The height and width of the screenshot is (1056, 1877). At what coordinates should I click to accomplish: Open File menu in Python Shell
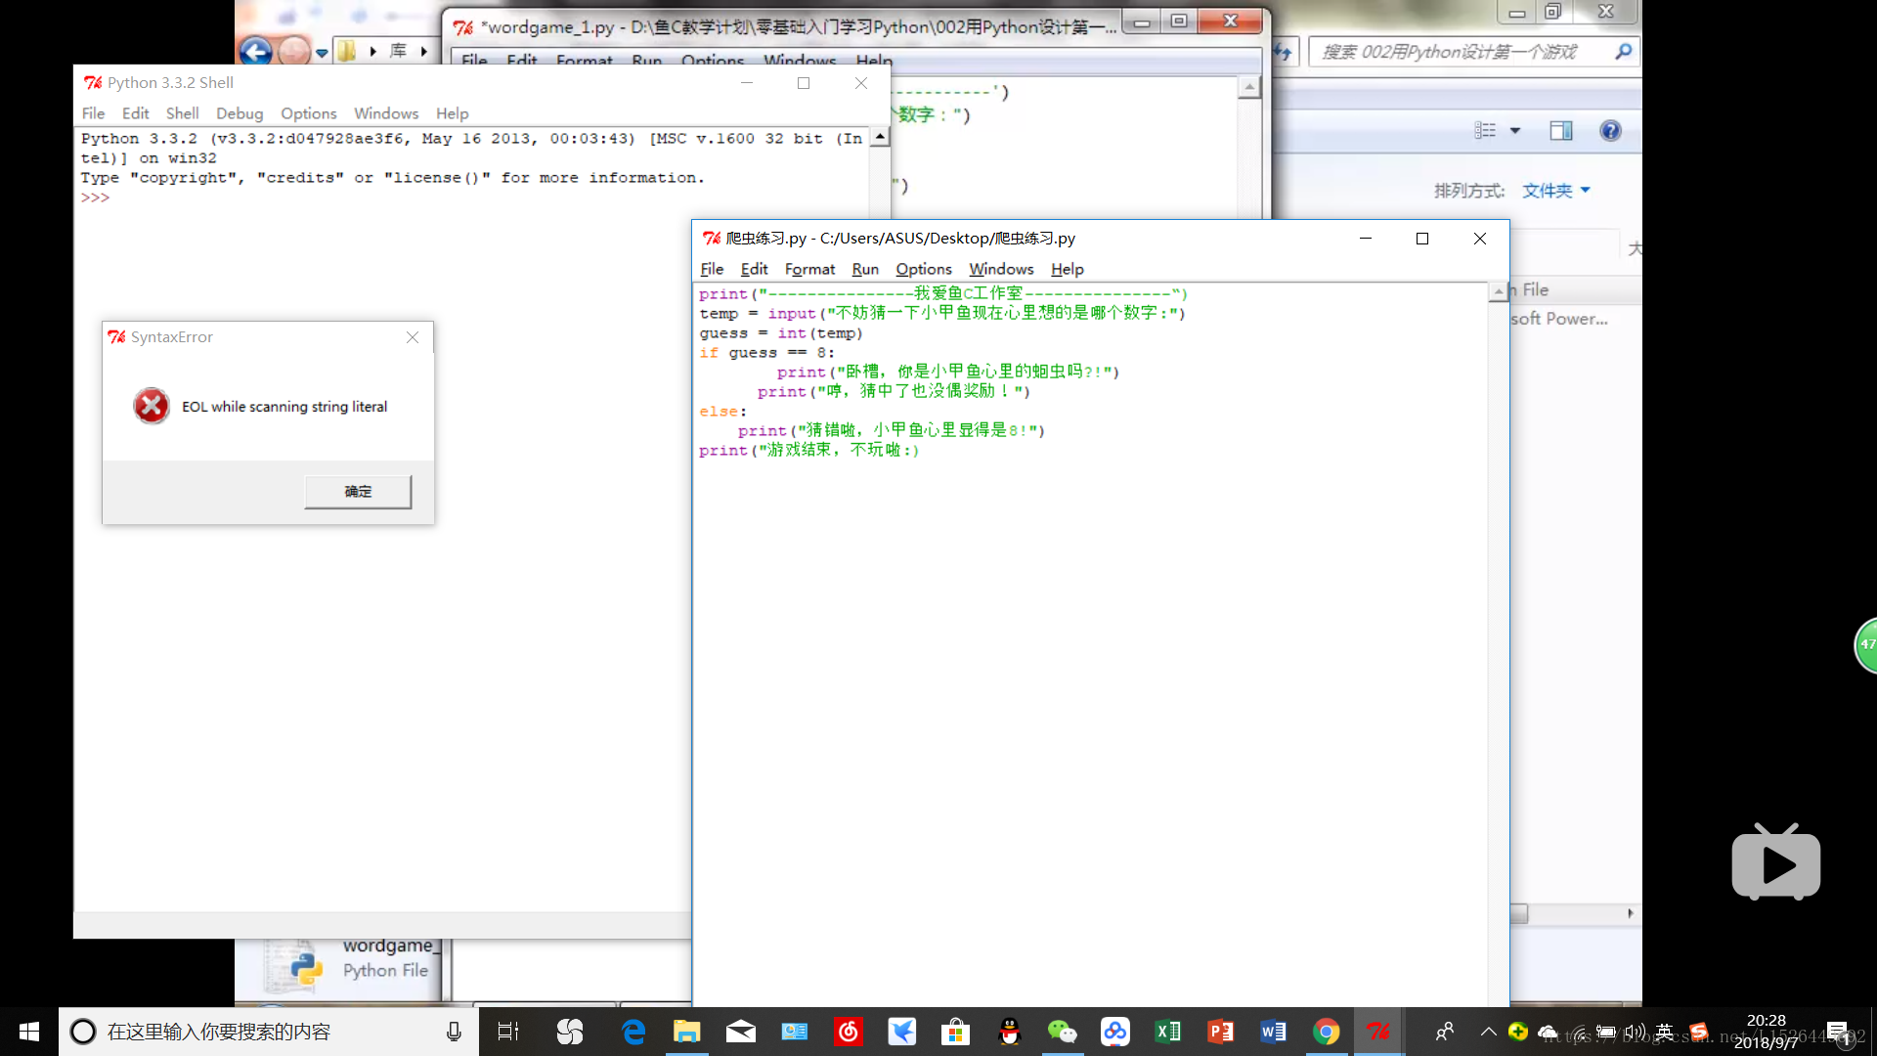click(x=93, y=113)
